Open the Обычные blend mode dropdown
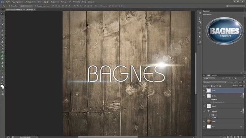This screenshot has height=138, width=246. (215, 82)
